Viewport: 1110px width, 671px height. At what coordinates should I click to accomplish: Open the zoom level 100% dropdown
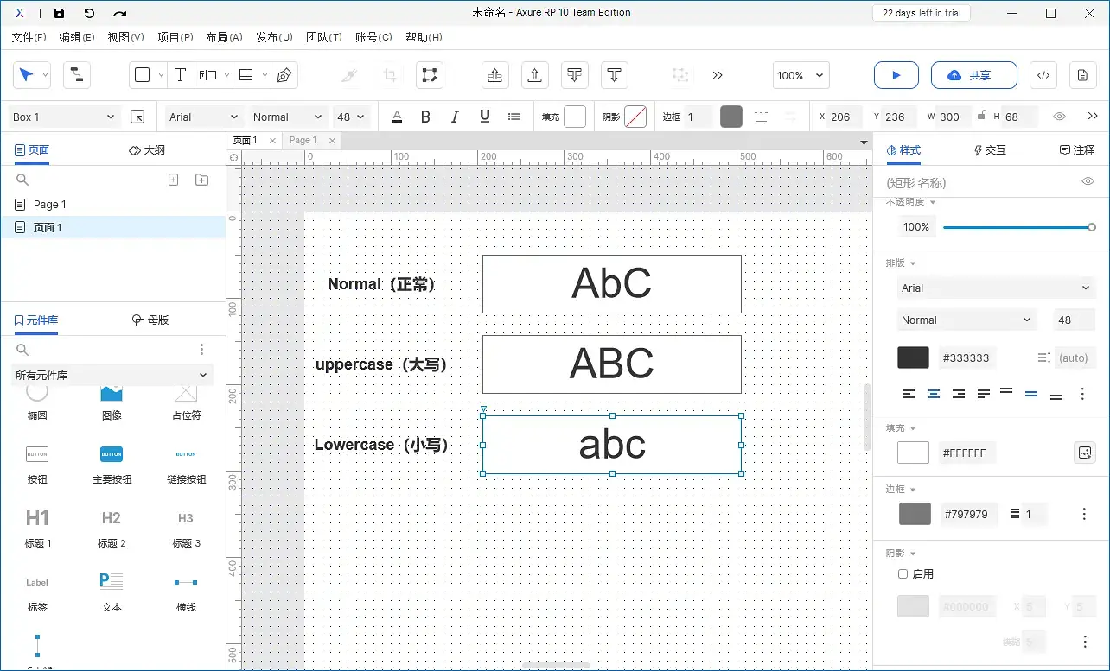[801, 75]
